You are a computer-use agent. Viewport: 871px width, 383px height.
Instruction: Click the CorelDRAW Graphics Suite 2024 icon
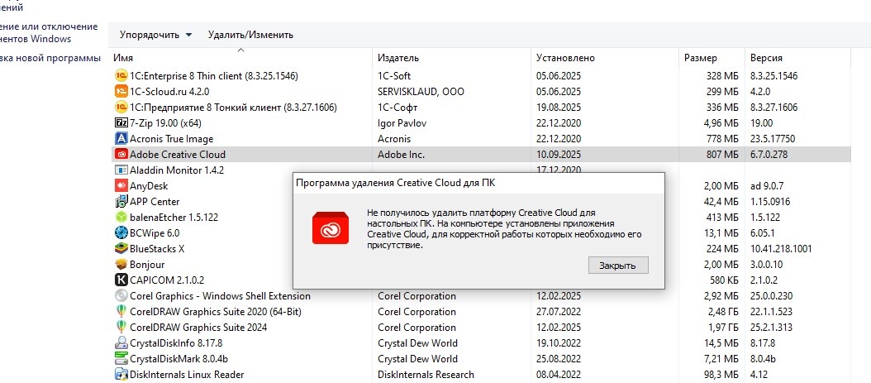[121, 328]
